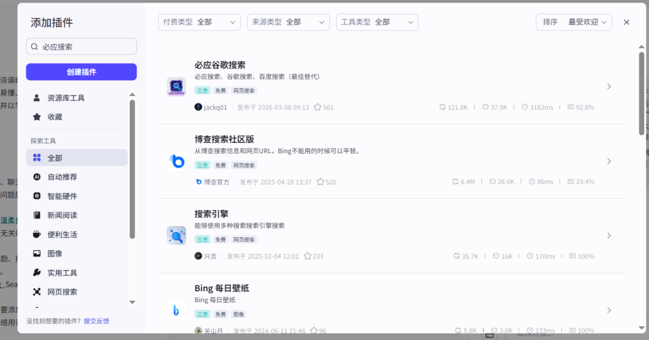Viewport: 649px width, 340px height.
Task: Open 来源类型 dropdown
Action: [288, 22]
